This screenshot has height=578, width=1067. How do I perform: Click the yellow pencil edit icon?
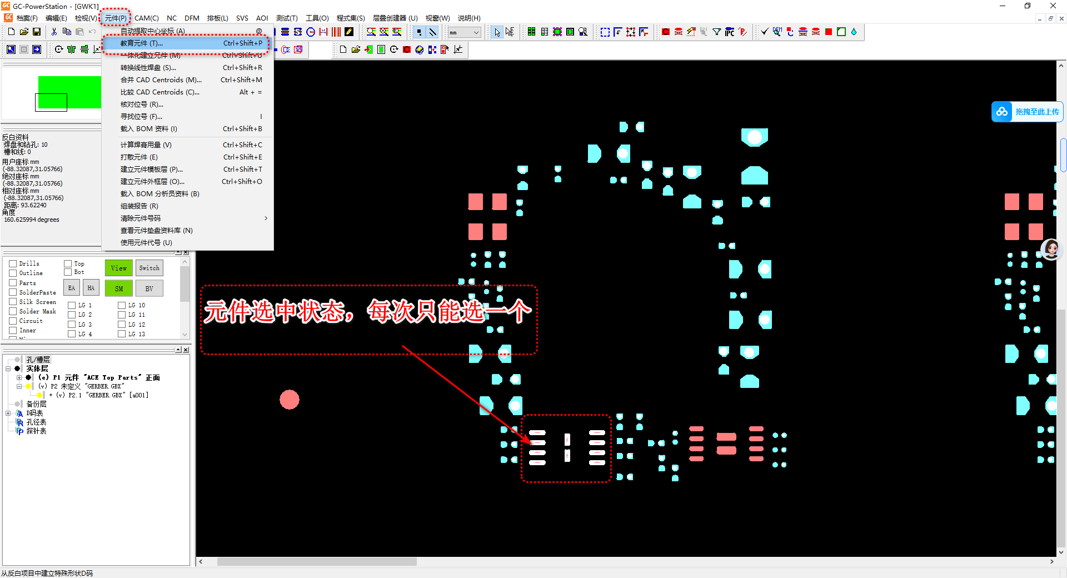click(349, 32)
